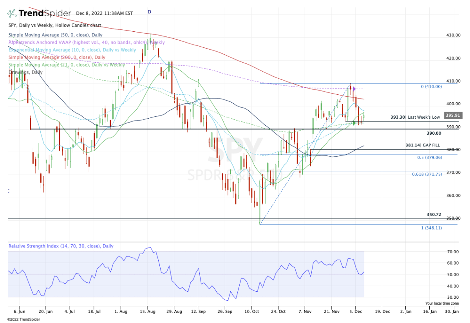
Task: Click the '1. Aug' date axis label
Action: click(x=121, y=312)
